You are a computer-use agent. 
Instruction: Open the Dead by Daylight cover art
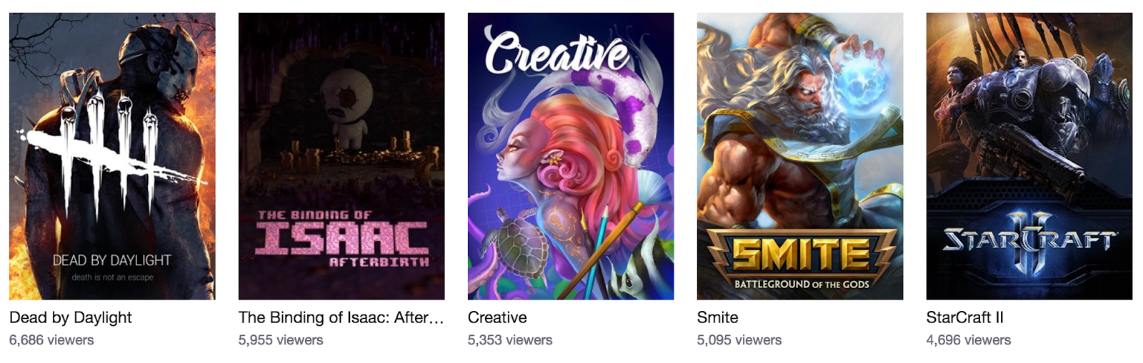click(x=112, y=156)
